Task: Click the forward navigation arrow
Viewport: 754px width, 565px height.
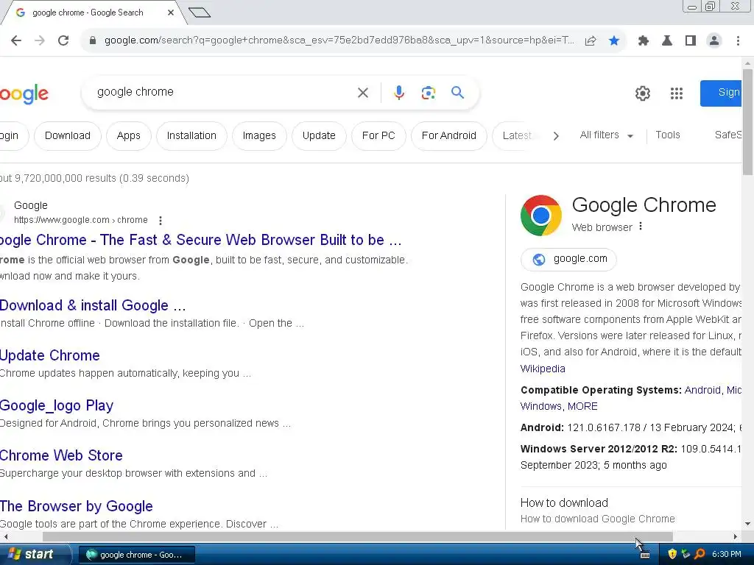Action: 40,40
